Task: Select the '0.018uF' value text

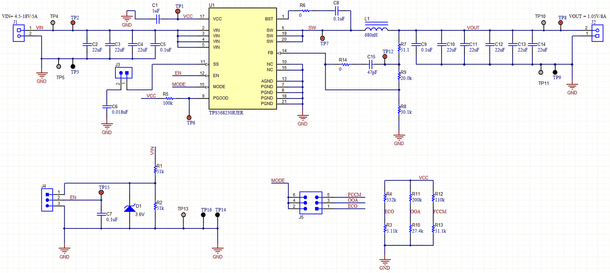Action: tap(120, 112)
